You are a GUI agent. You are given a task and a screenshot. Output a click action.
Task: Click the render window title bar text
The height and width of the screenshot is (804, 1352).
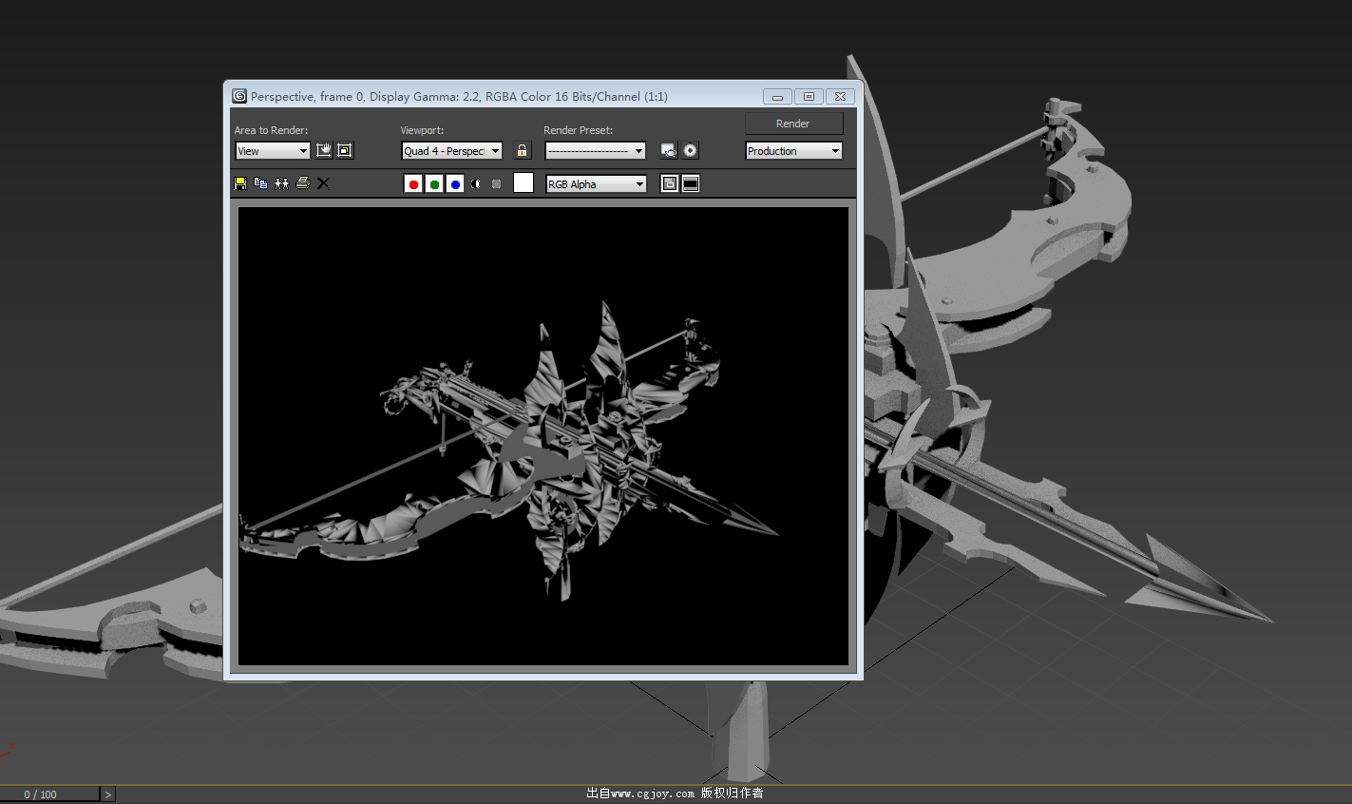[459, 96]
